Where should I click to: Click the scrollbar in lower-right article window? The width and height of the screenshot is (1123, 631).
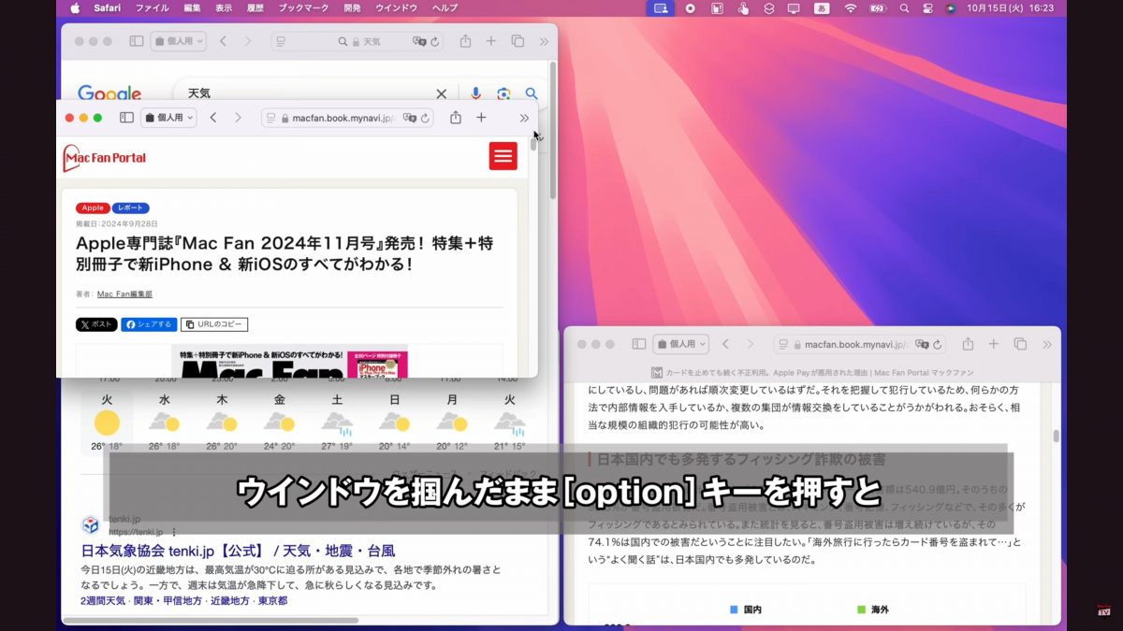(x=1057, y=435)
